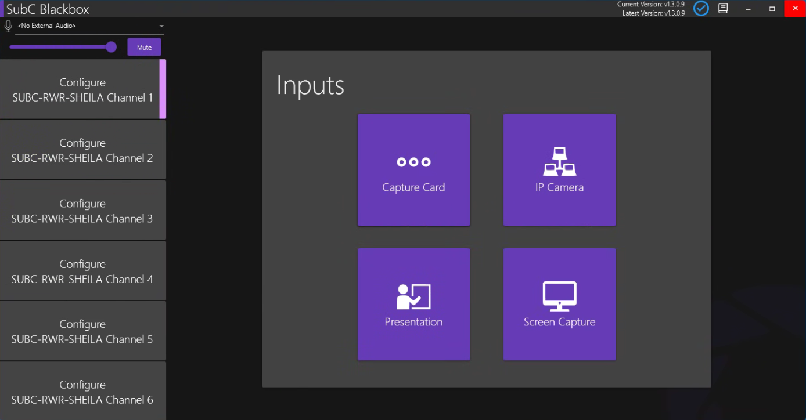Click the Capture Card label text
Viewport: 806px width, 420px height.
413,187
